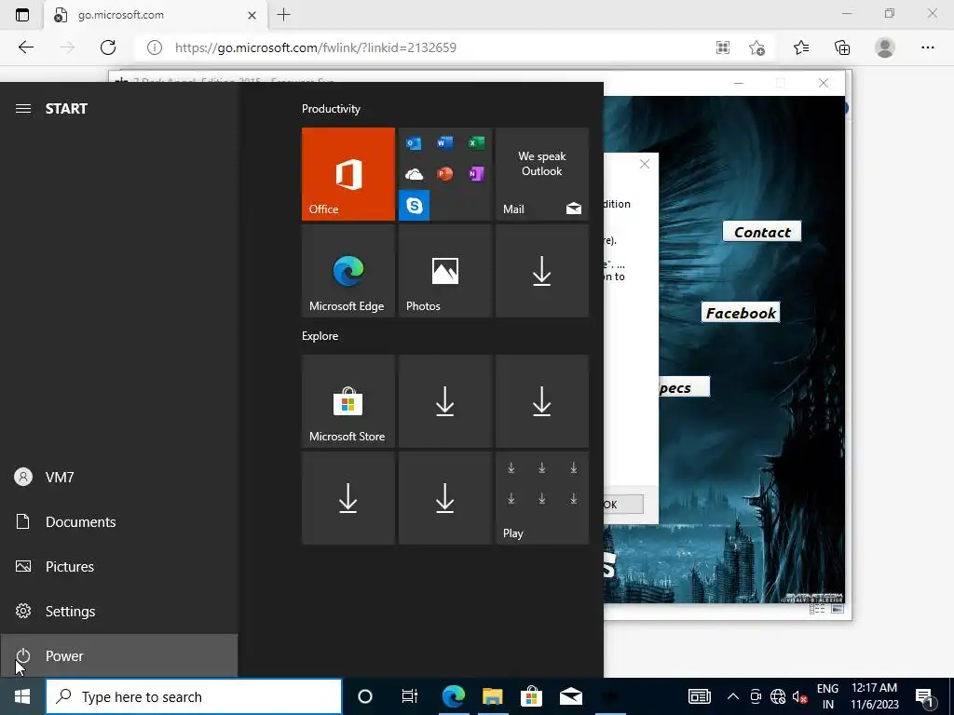Viewport: 954px width, 715px height.
Task: Open the notification center
Action: (925, 696)
